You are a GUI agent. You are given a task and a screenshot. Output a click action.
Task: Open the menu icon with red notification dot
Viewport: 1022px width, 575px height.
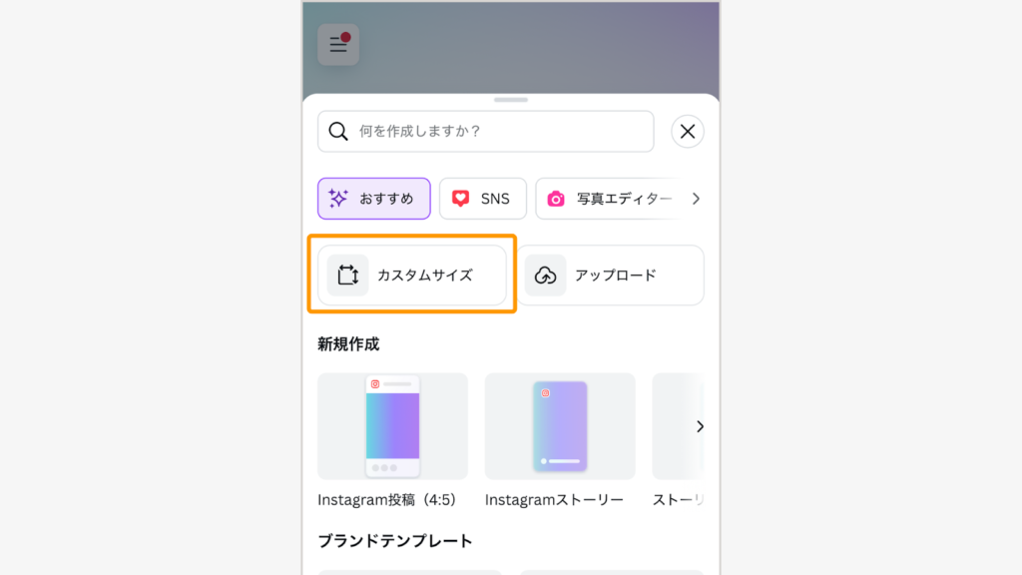[337, 44]
